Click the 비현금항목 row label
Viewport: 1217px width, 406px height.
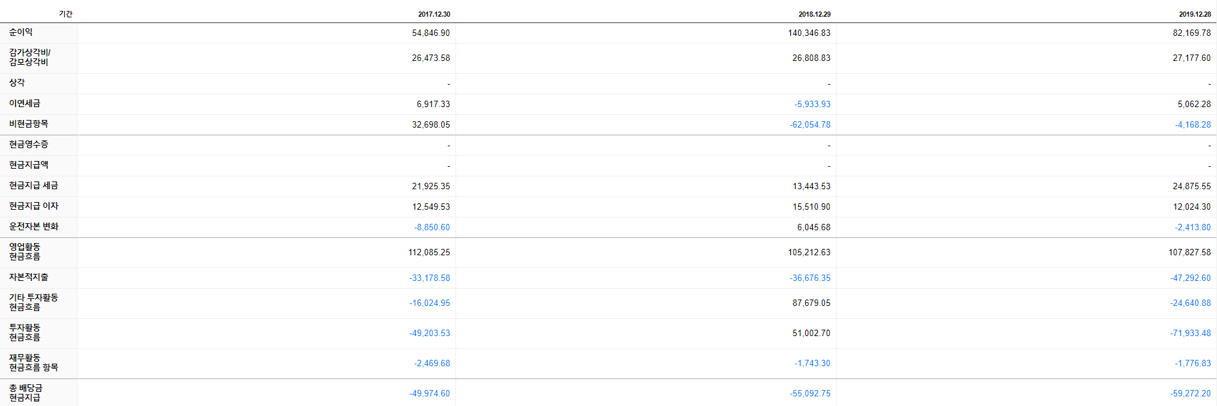click(x=28, y=124)
